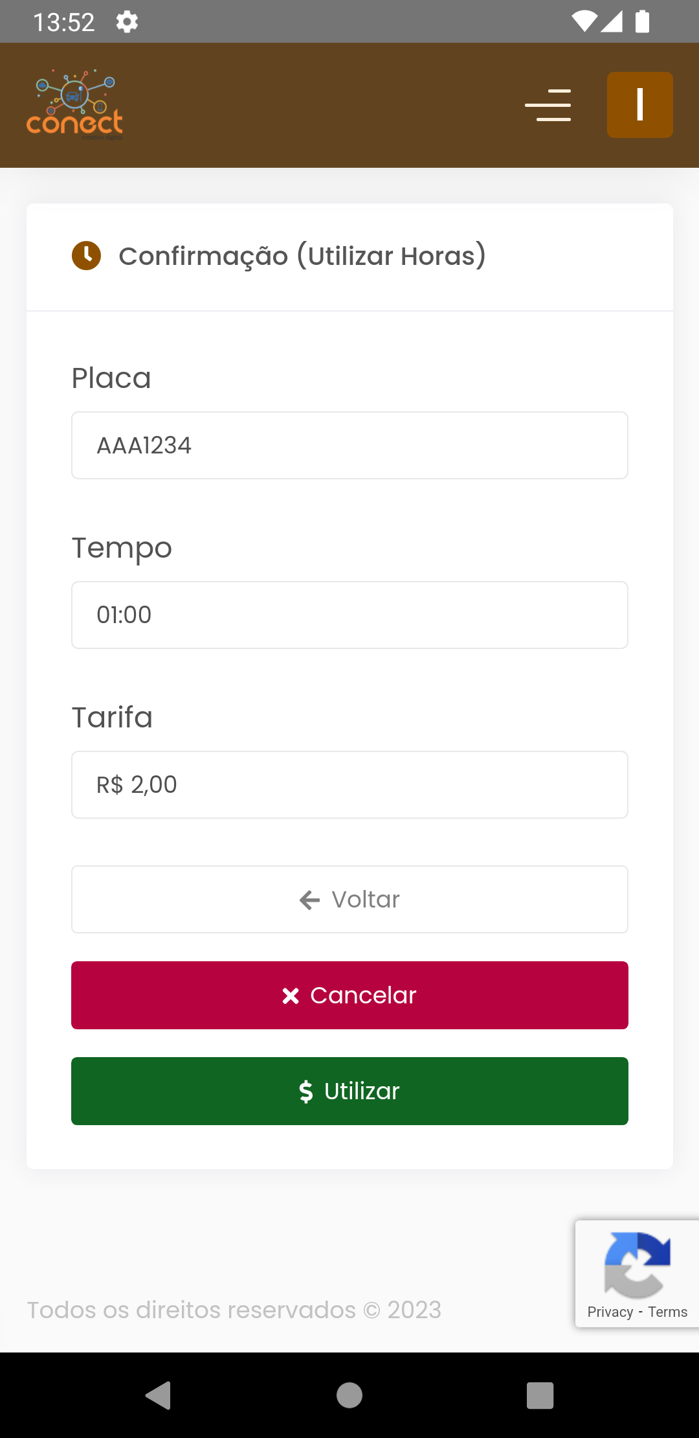Select the Placa field showing AAA1234

[x=349, y=446]
